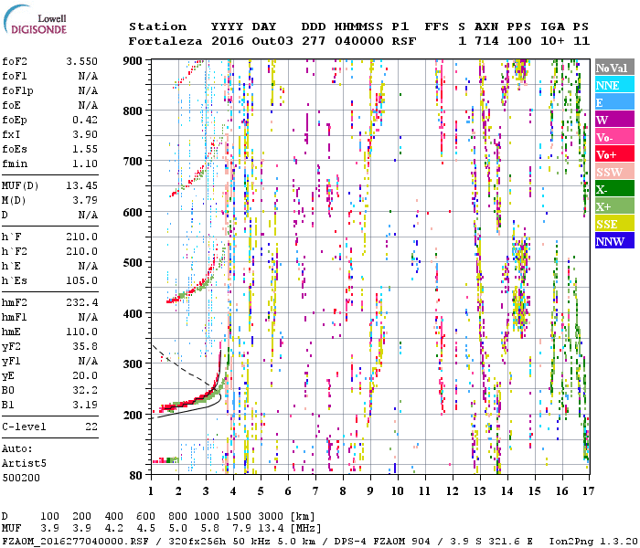Click the foEp value 0.42
Screen dimensions: 640x548
click(x=85, y=120)
